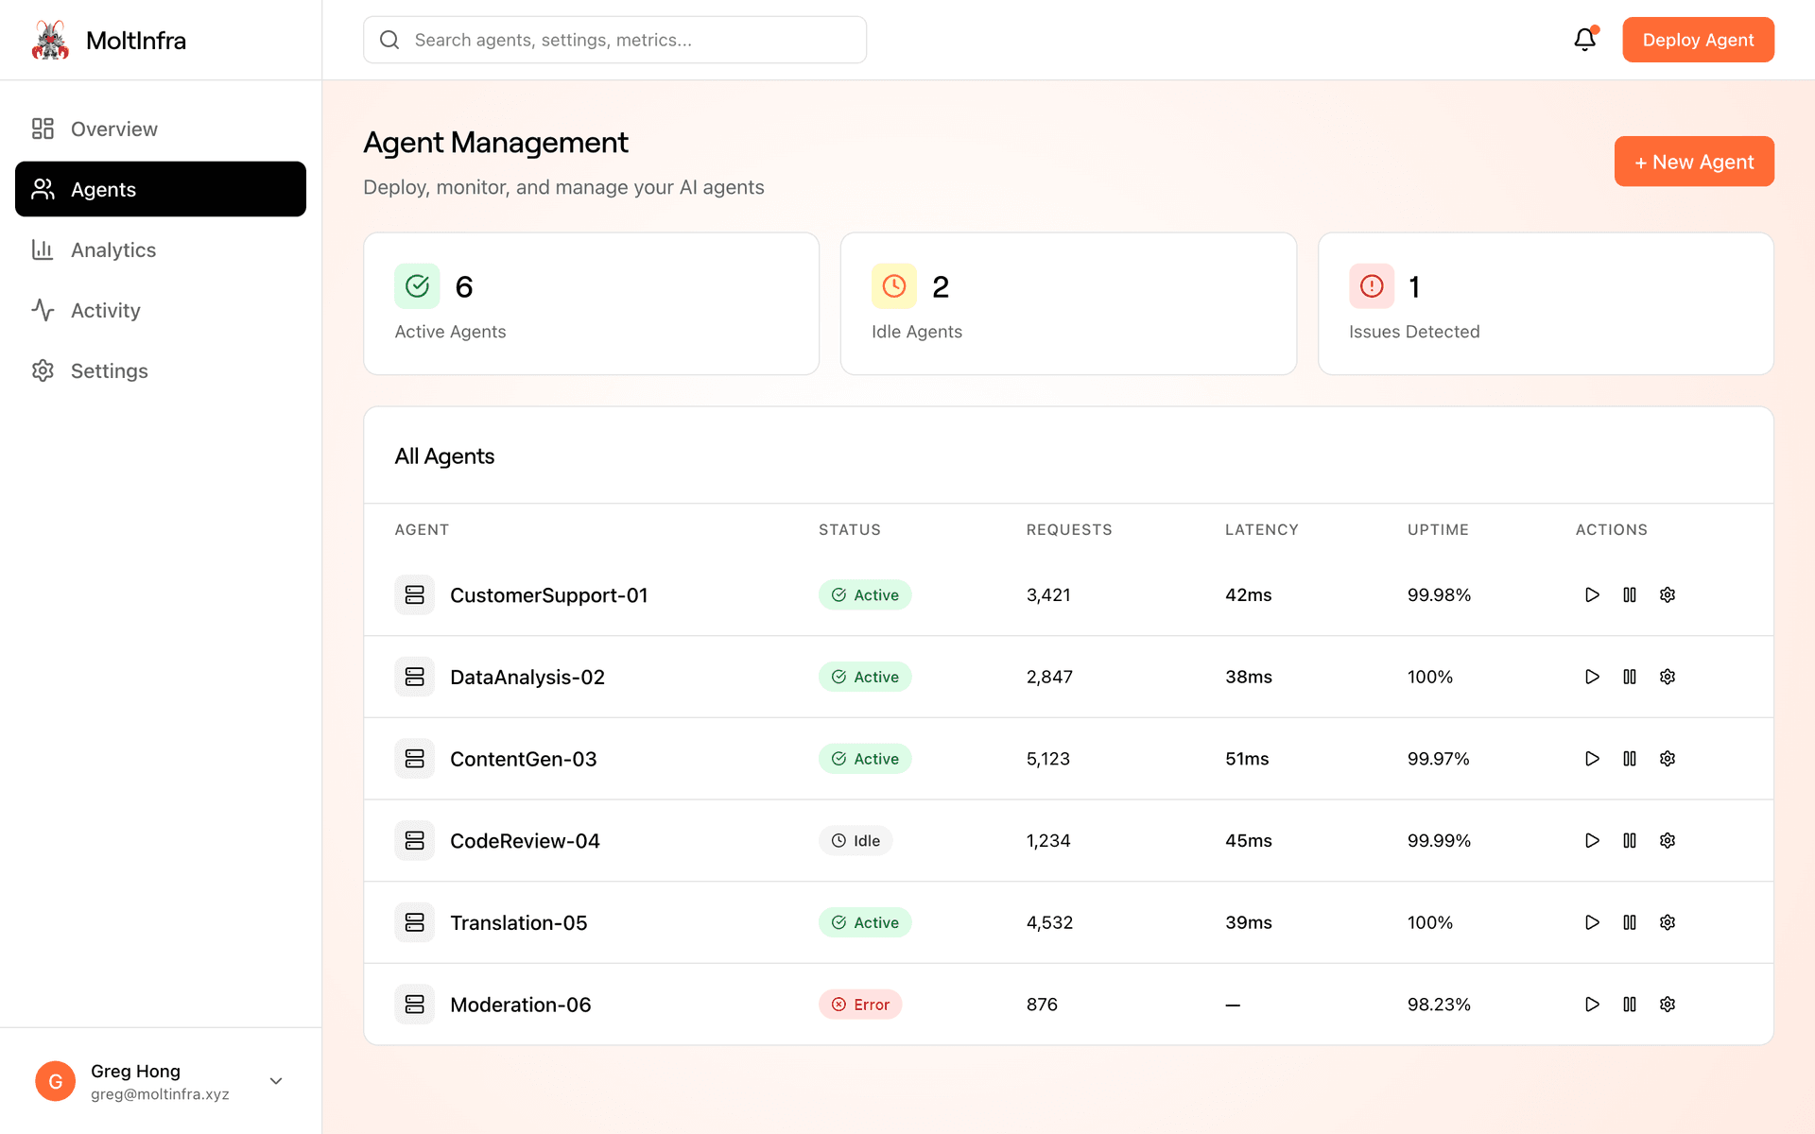
Task: Select Agents in the sidebar
Action: (161, 189)
